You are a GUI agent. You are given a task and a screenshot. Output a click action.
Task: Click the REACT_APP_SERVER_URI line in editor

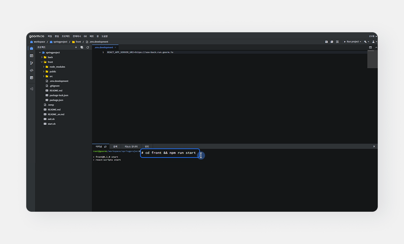click(x=140, y=53)
